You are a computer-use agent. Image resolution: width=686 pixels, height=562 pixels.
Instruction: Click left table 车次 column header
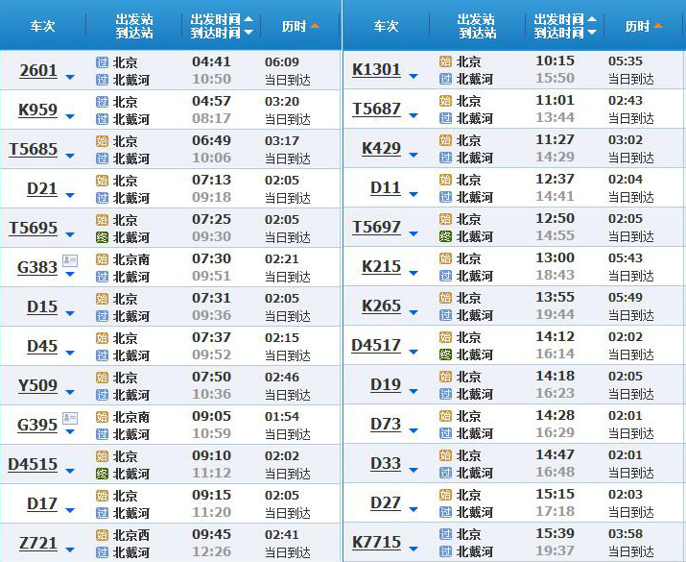click(42, 26)
